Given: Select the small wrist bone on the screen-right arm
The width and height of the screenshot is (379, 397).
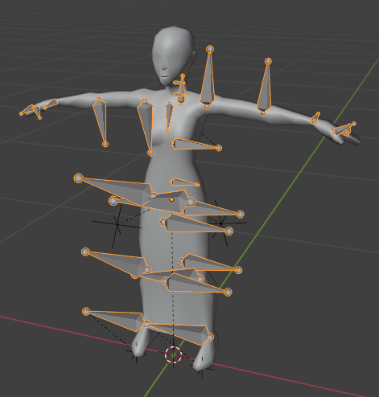Looking at the screenshot, I should click(x=315, y=118).
